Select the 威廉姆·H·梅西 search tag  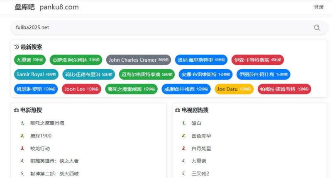(186, 89)
